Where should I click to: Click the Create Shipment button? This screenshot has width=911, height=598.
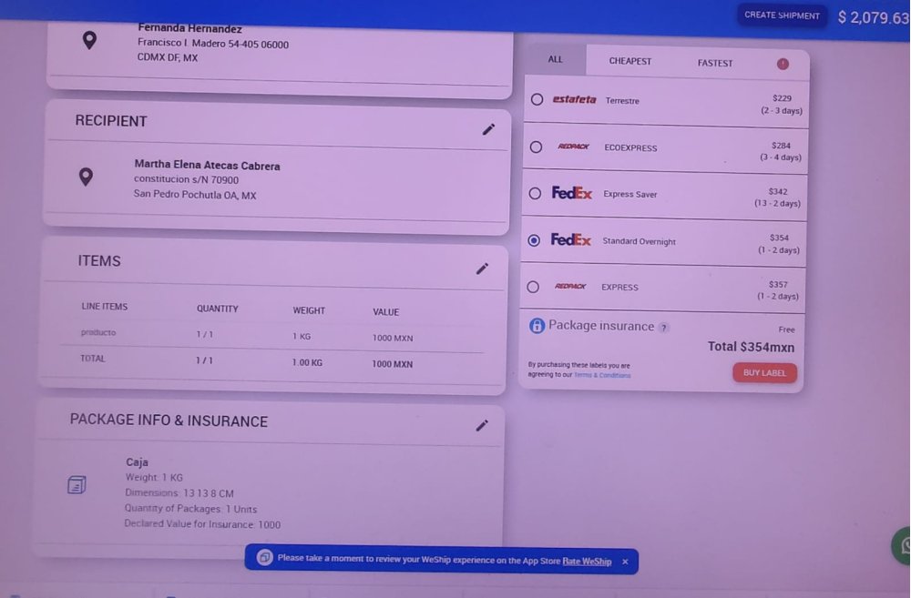(782, 15)
